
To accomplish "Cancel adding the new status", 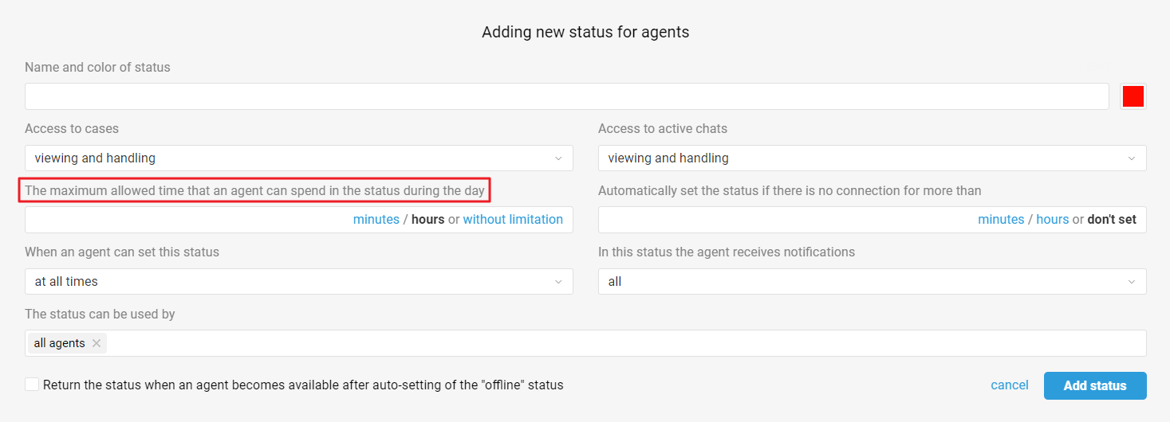I will click(x=1009, y=385).
